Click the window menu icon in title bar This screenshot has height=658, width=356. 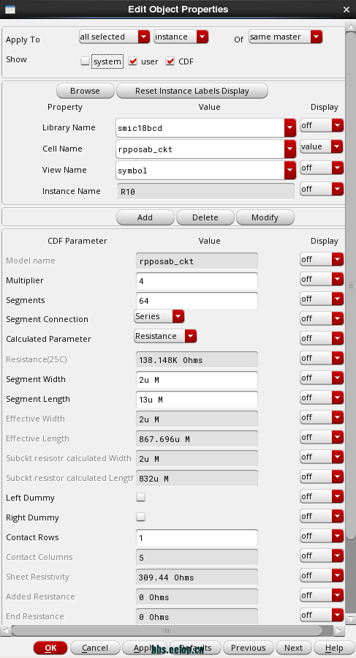coord(10,10)
